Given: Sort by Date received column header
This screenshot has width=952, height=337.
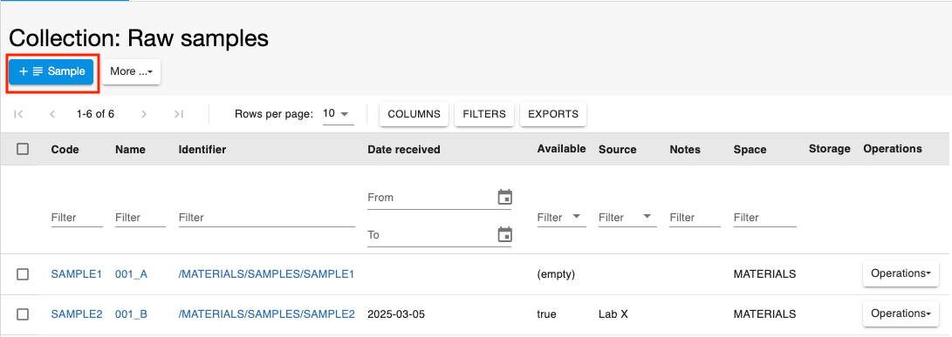Looking at the screenshot, I should pos(404,149).
